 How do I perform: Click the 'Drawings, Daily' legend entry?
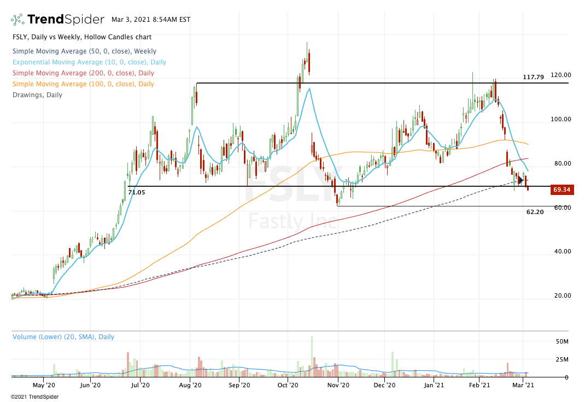coord(37,94)
